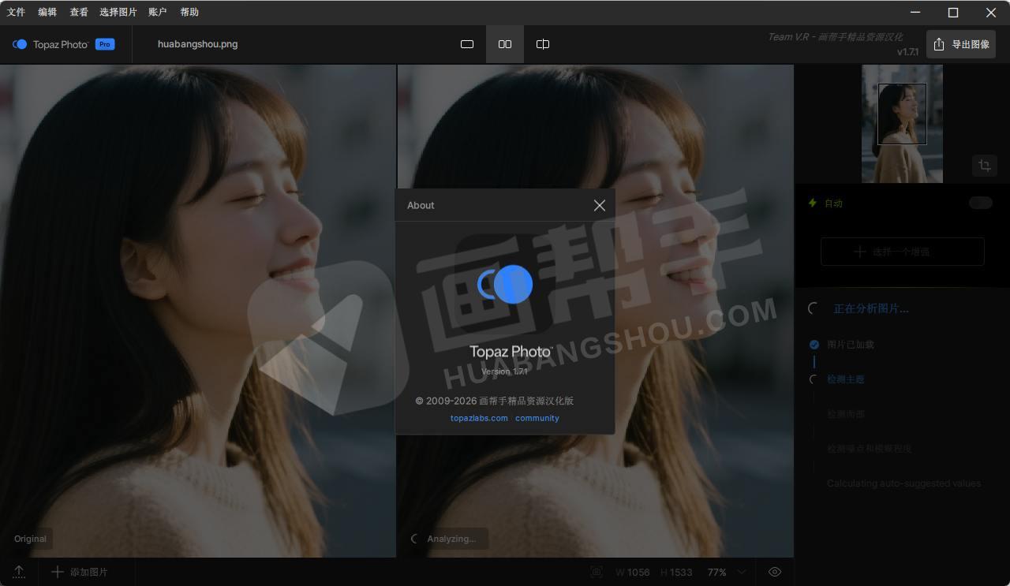Screen dimensions: 1010x586
Task: Switch to split slider comparison view
Action: tap(543, 44)
